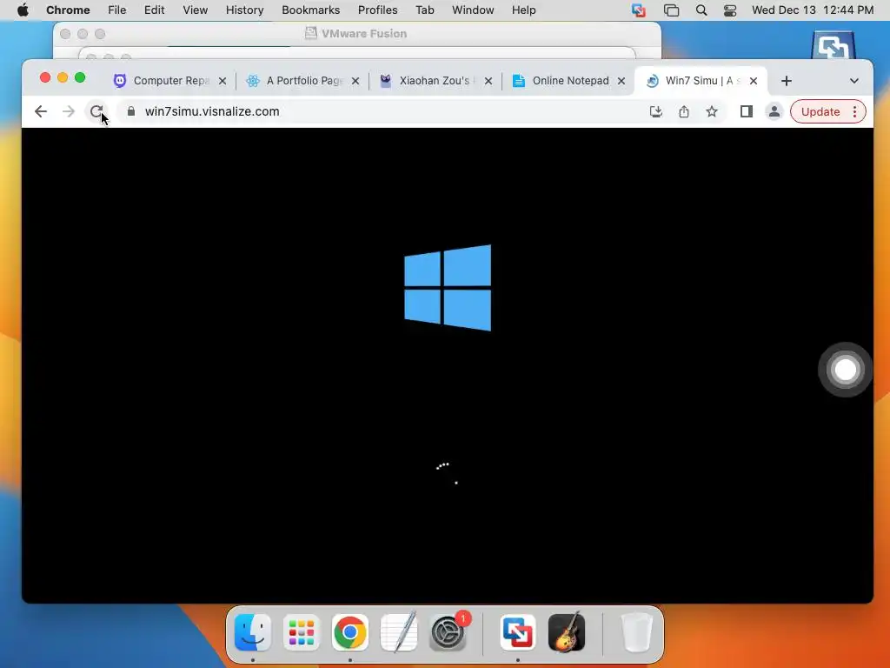The width and height of the screenshot is (890, 668).
Task: Click the date and time in menu bar
Action: [x=813, y=10]
